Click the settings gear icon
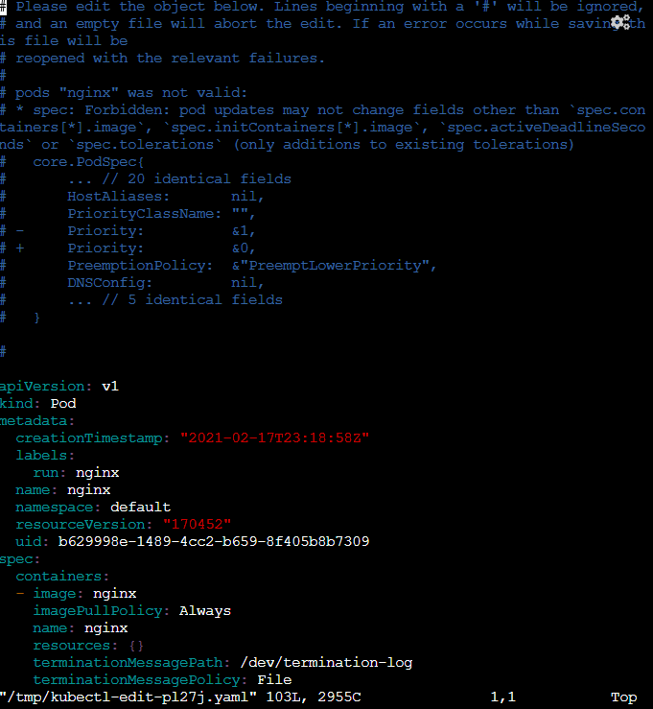653x709 pixels. 619,22
